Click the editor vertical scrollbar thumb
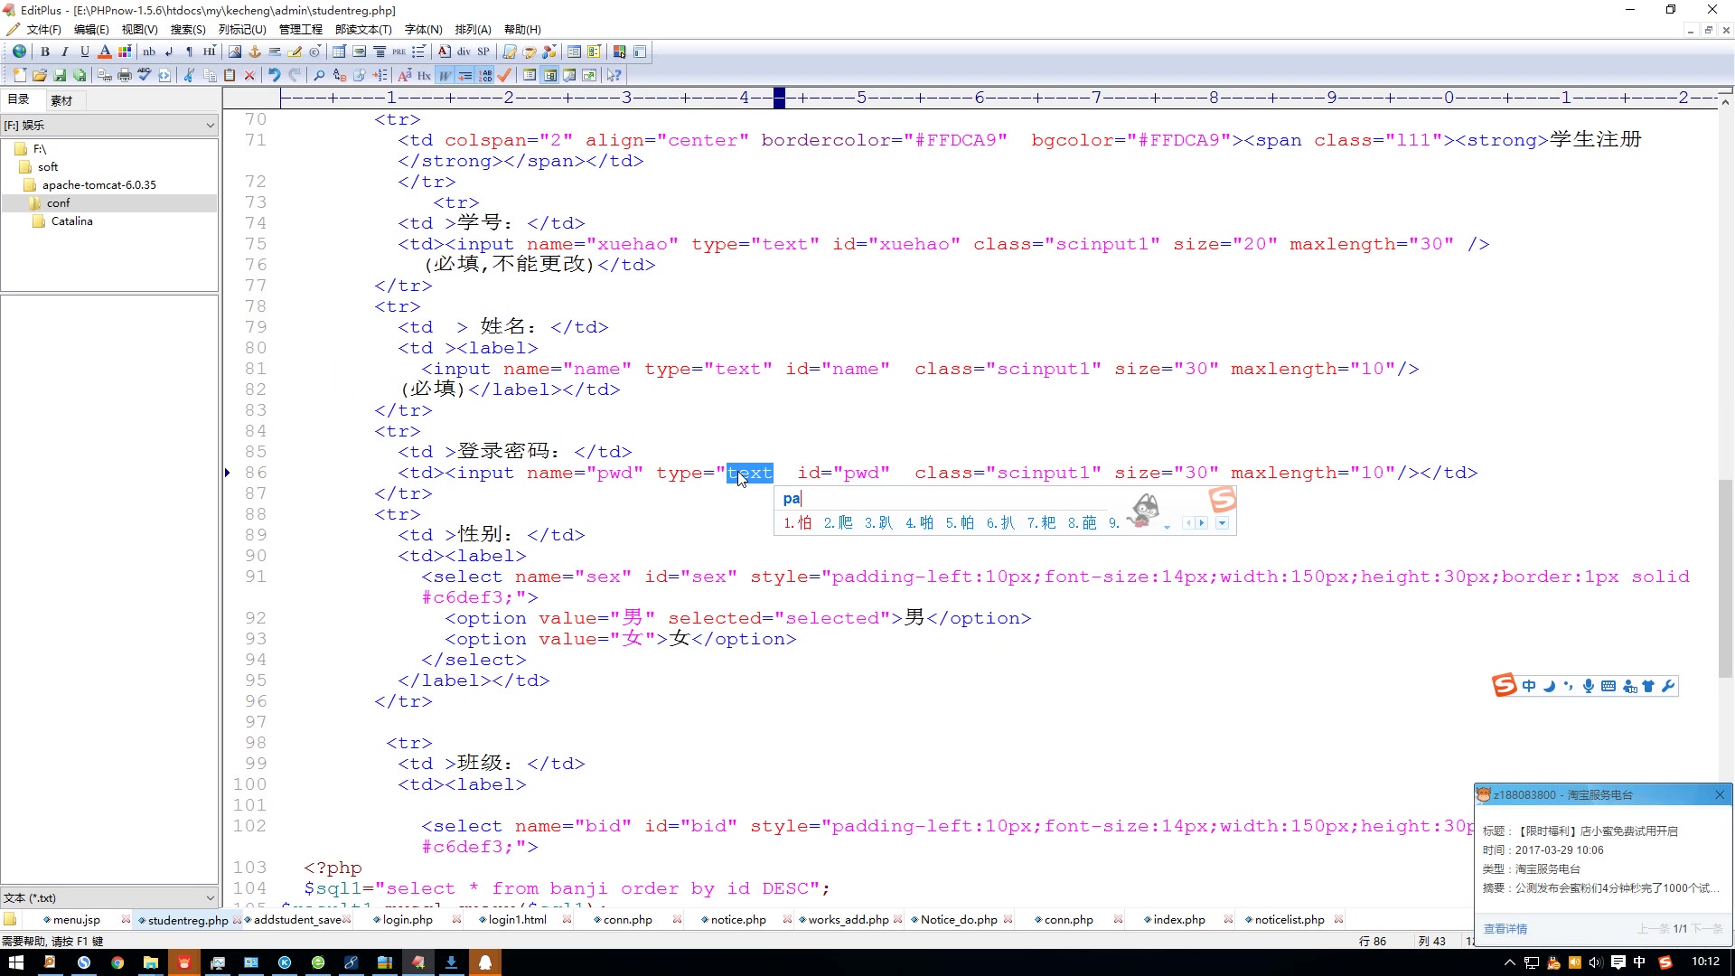 tap(1725, 578)
